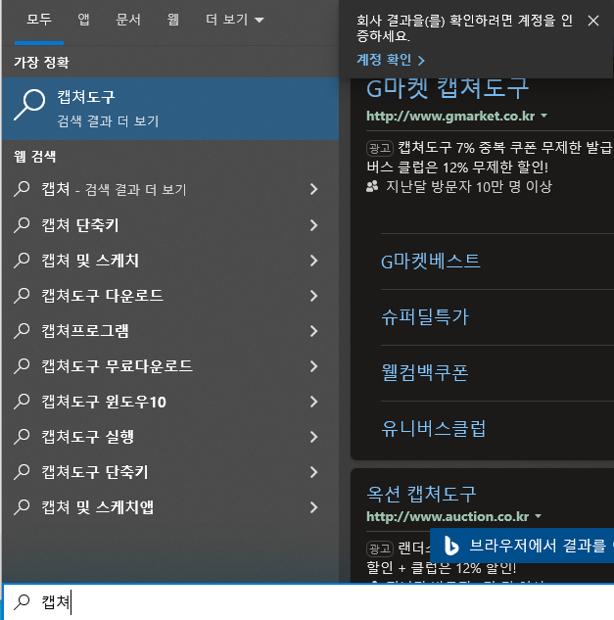Image resolution: width=614 pixels, height=620 pixels.
Task: Click the 광고 badge in the G마켓 ad
Action: (380, 148)
